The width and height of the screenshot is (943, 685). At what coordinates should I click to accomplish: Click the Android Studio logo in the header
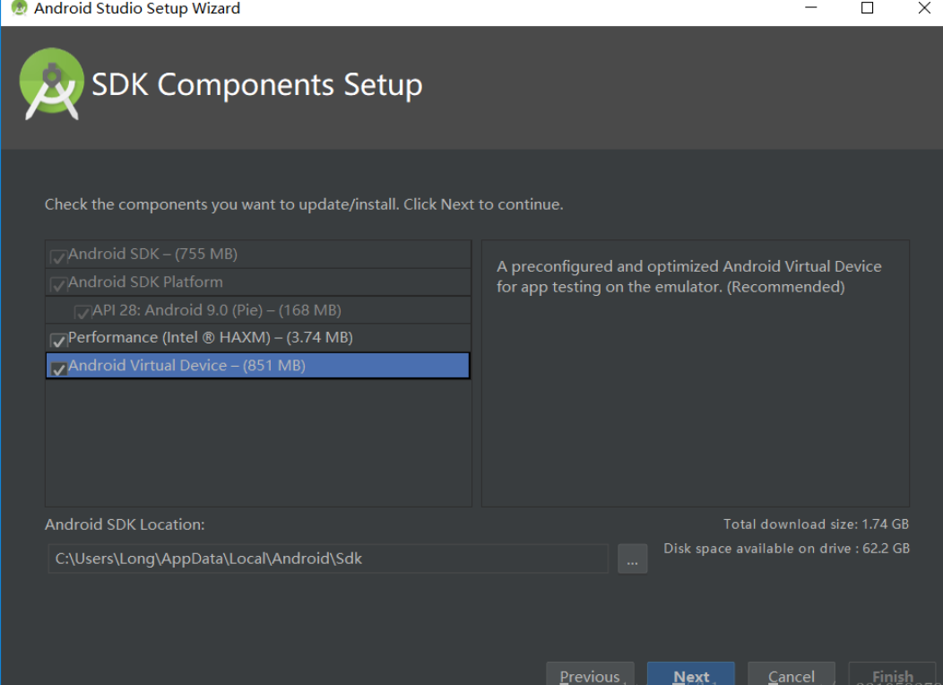pos(51,83)
